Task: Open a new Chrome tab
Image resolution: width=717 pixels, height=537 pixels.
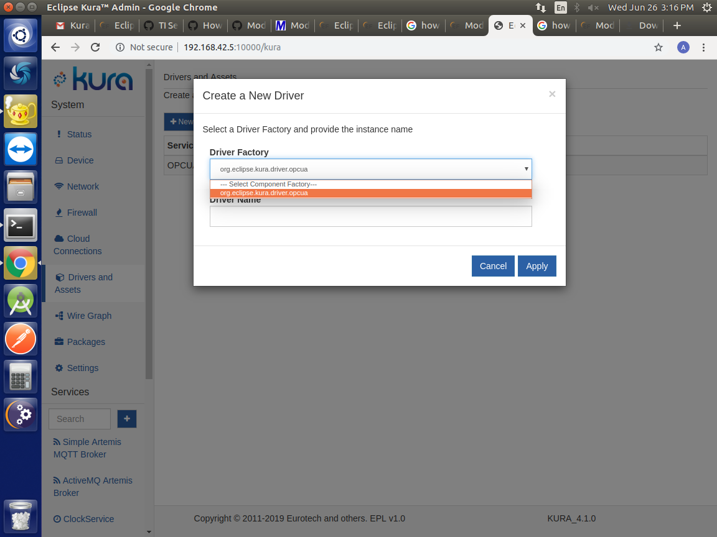Action: click(x=677, y=25)
